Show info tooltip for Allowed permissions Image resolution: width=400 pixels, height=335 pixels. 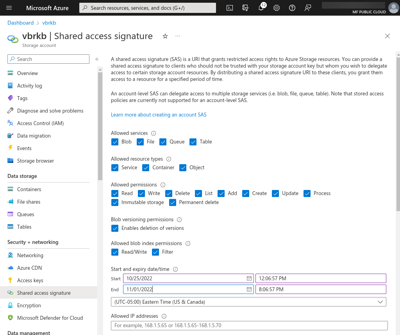pos(163,185)
